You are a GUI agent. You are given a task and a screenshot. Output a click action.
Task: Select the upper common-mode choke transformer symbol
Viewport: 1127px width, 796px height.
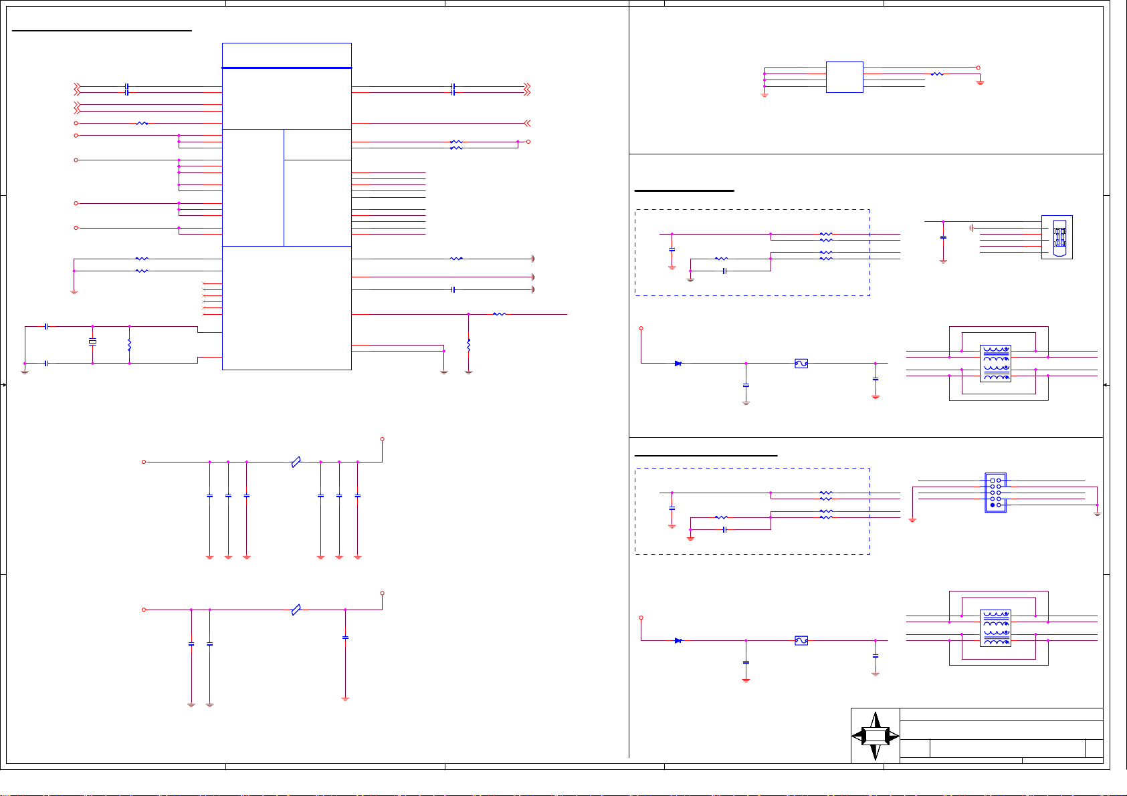click(x=995, y=364)
